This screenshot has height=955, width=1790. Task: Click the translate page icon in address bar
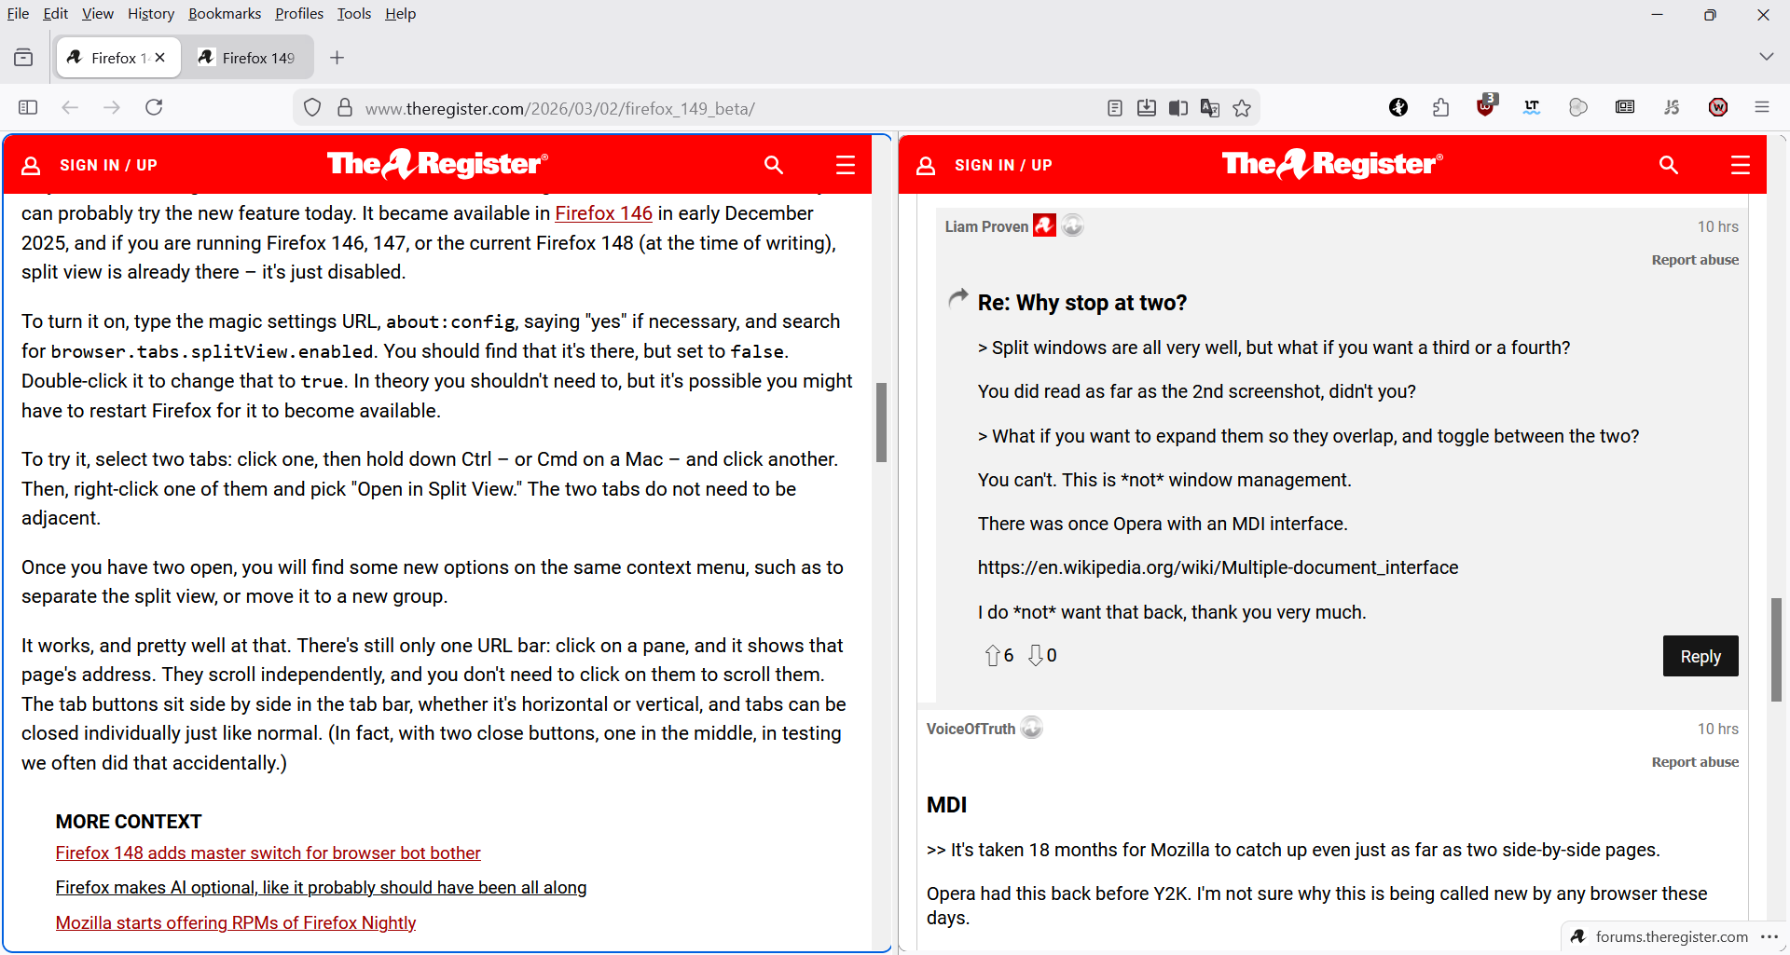coord(1210,108)
